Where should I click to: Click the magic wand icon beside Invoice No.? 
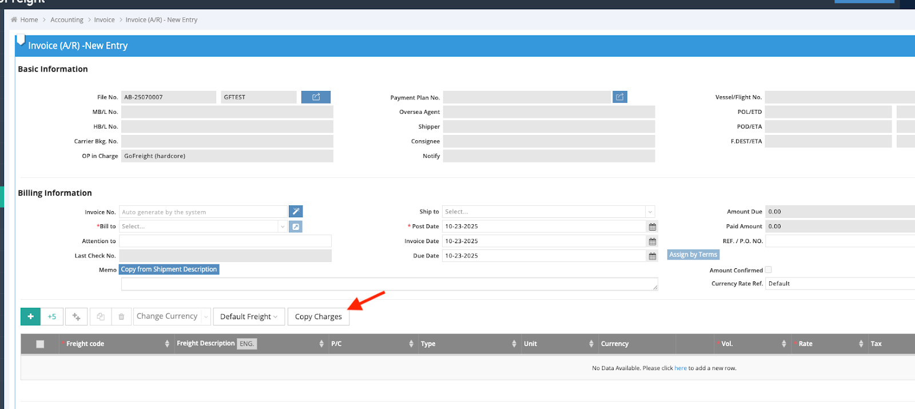(x=296, y=212)
